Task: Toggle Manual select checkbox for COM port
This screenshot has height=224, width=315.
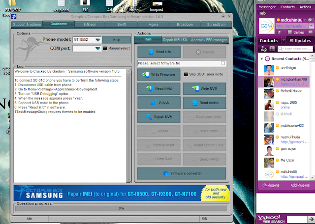Action: 105,48
